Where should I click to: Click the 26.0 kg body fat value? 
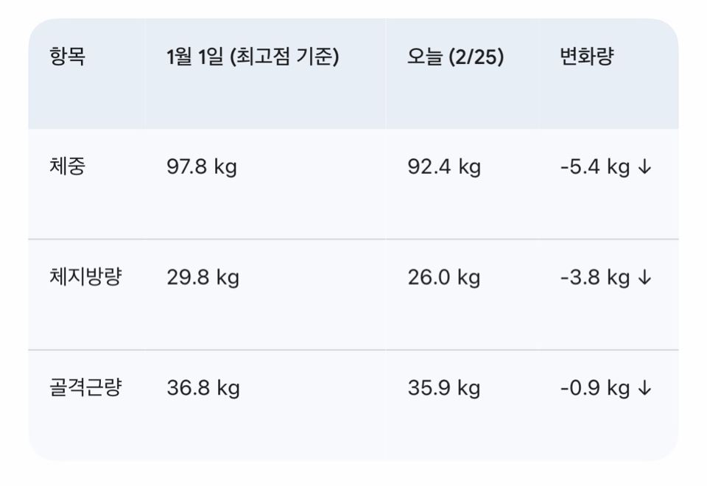coord(444,278)
